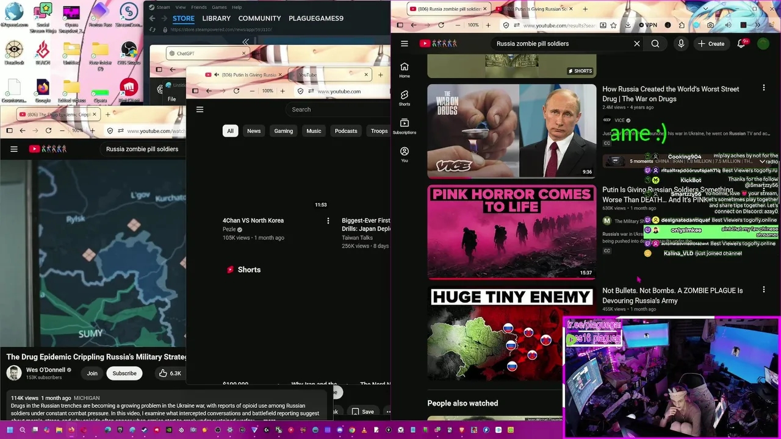Subscribe to Wes O'Donnell channel

click(x=124, y=373)
